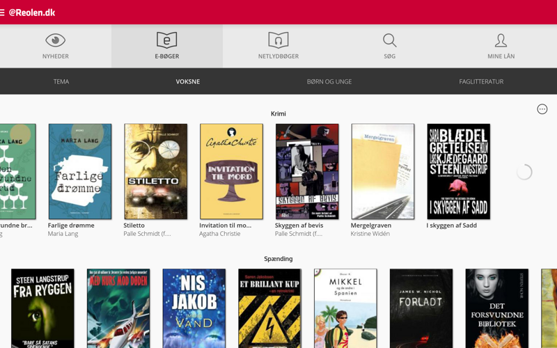Open the Mergelgraven book cover

382,171
